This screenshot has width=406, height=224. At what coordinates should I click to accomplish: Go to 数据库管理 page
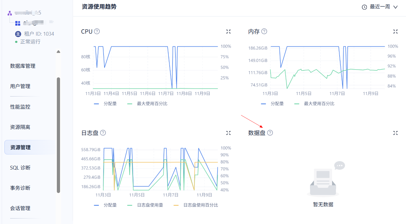23,66
